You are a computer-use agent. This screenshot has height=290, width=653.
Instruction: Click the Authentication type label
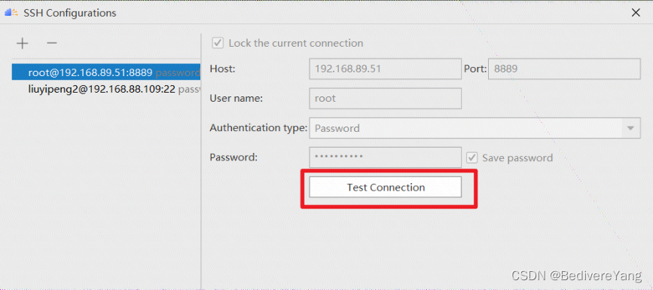(x=258, y=128)
